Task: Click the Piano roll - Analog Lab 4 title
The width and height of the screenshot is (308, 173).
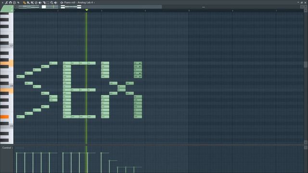Action: point(78,2)
